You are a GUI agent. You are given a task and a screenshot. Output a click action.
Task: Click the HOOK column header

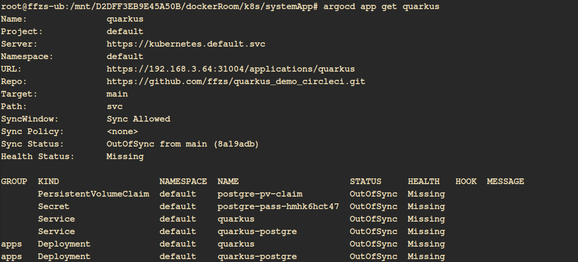point(466,182)
